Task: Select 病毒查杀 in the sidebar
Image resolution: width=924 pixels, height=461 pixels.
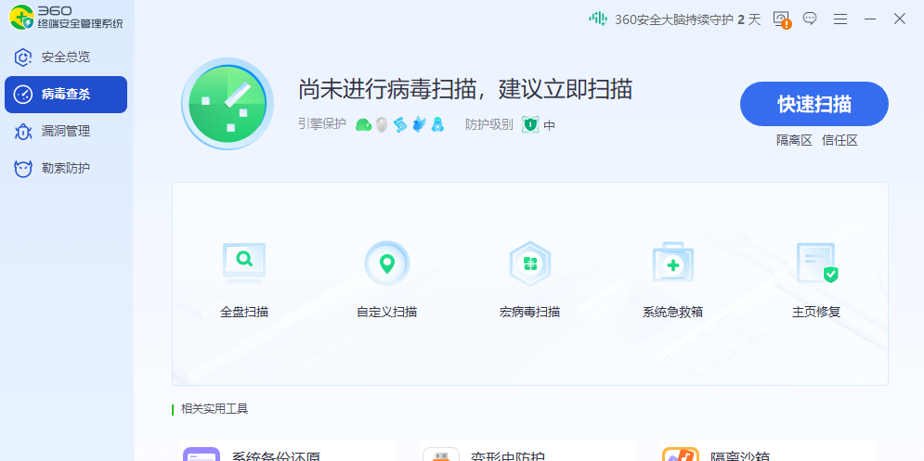Action: coord(65,94)
